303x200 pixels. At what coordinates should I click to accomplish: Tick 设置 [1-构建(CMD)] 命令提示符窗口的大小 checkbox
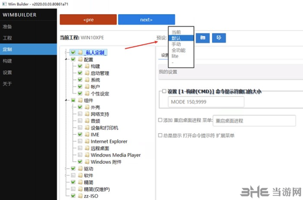point(164,91)
